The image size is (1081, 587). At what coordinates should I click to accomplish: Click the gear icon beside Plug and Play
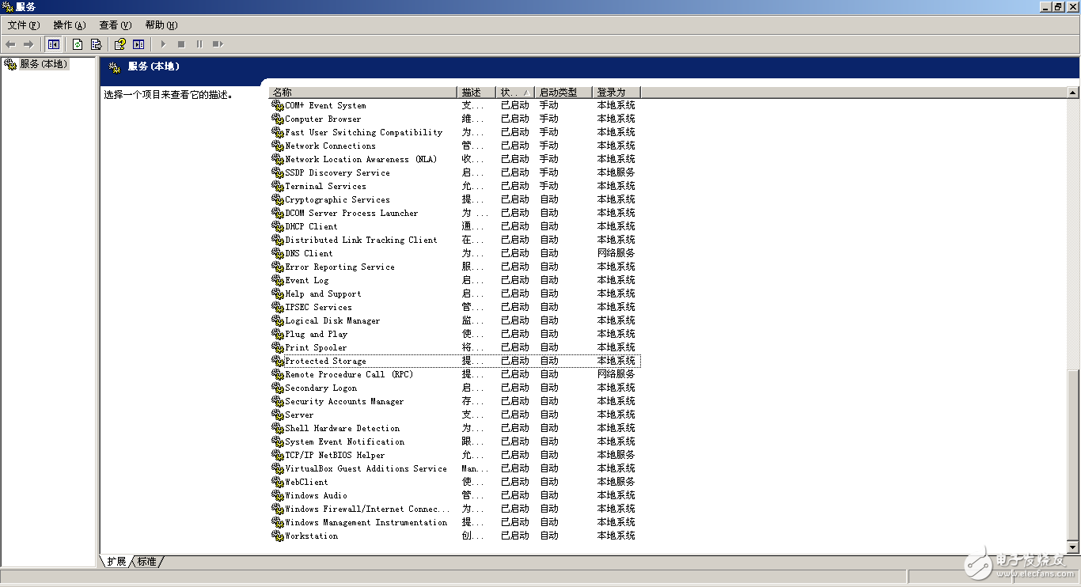click(277, 334)
